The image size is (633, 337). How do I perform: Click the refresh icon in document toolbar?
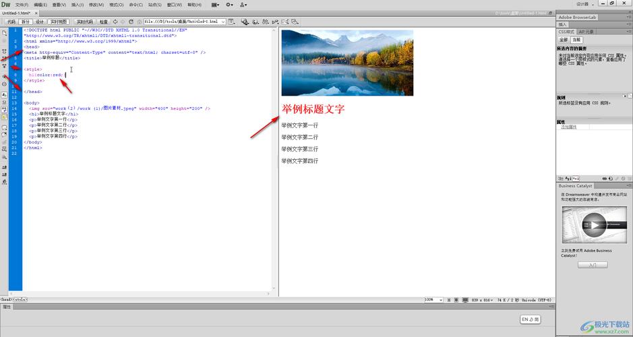(x=131, y=22)
